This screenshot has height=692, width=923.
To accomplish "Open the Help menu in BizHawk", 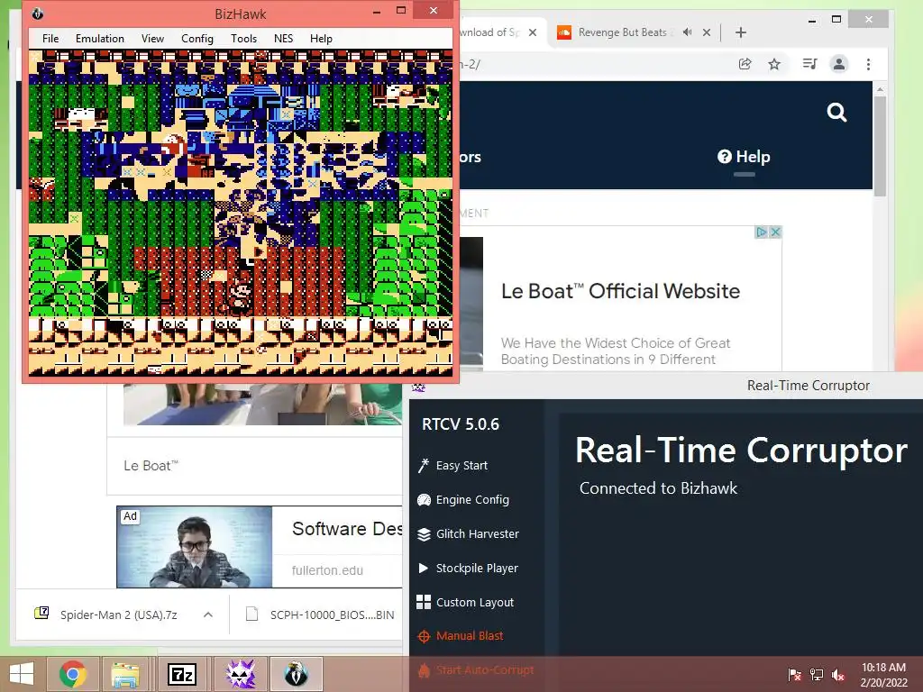I will [321, 38].
